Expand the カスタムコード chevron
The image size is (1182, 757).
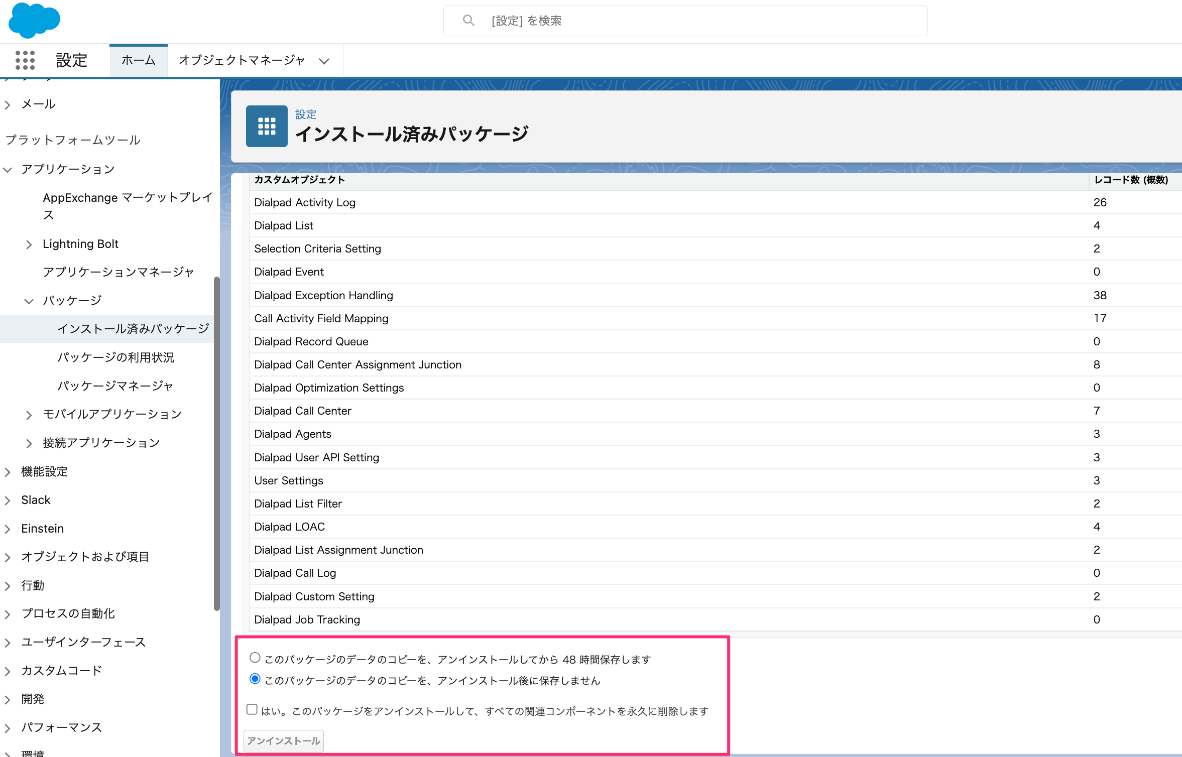pos(8,671)
